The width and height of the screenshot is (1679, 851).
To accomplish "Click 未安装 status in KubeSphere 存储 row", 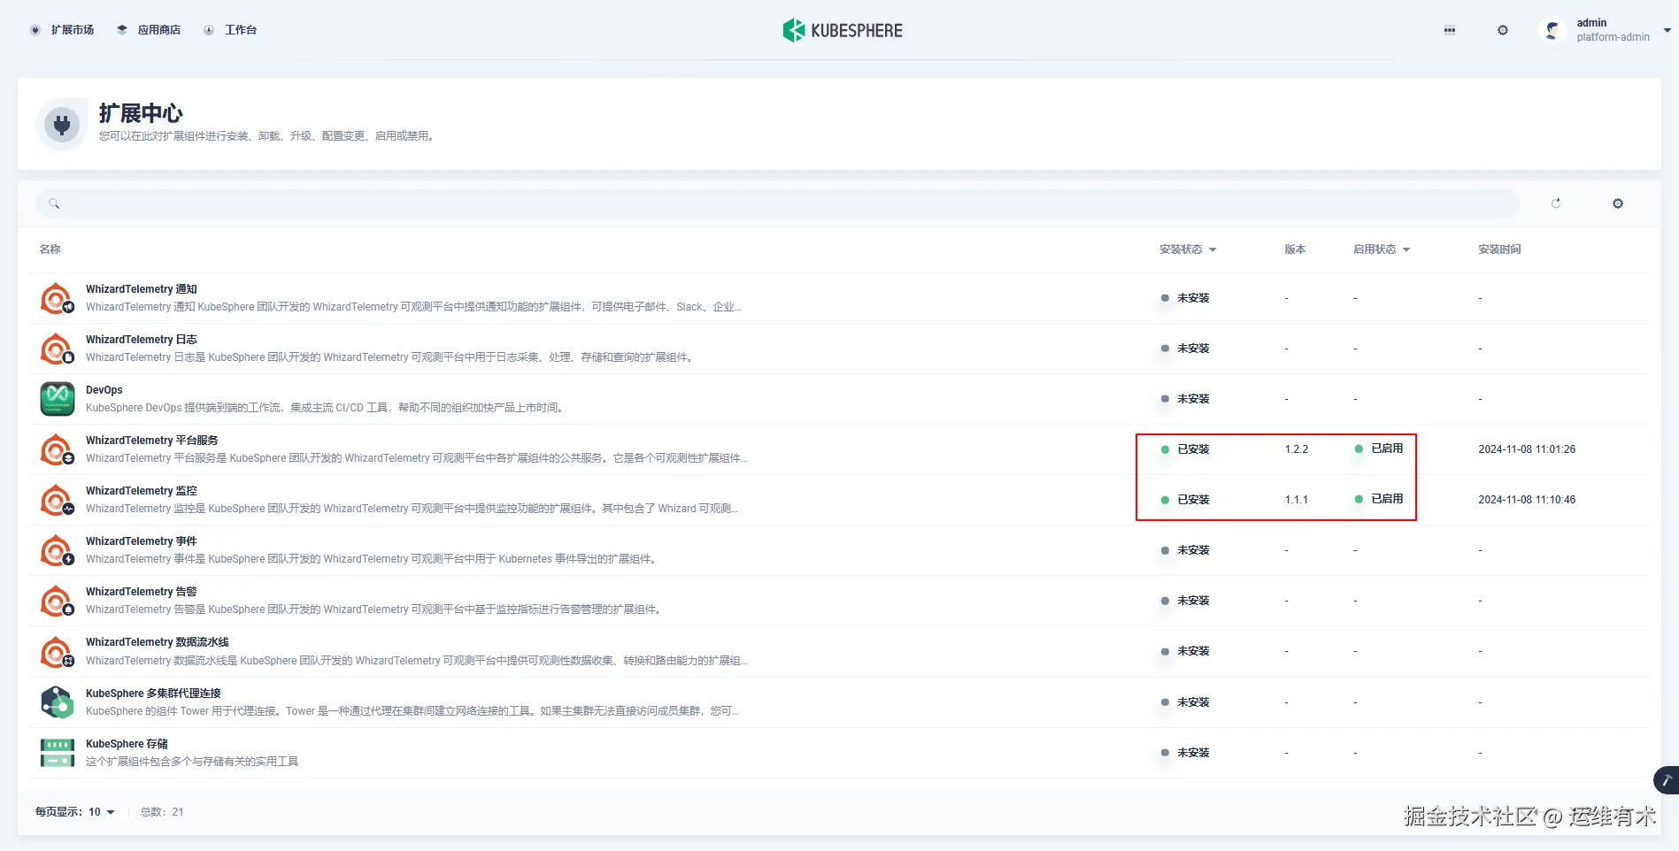I will click(1185, 753).
